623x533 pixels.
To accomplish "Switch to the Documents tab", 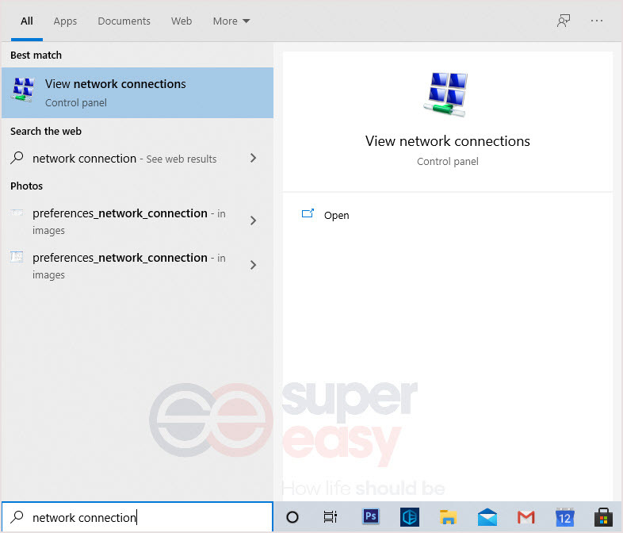I will pyautogui.click(x=124, y=21).
